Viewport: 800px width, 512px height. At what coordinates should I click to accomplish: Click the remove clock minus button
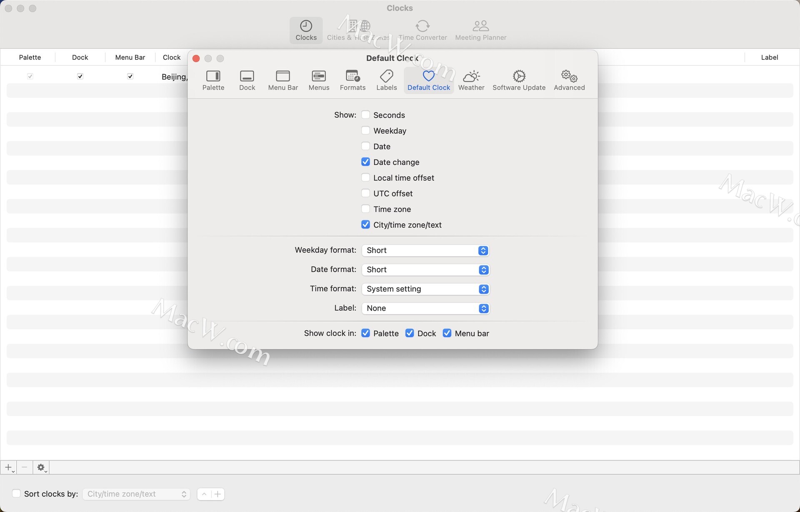click(25, 467)
